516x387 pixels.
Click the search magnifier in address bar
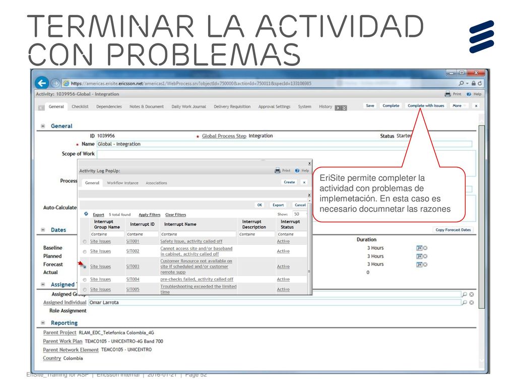click(462, 83)
